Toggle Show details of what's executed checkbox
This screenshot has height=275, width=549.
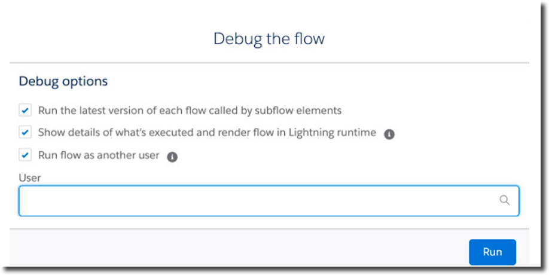[x=25, y=133]
